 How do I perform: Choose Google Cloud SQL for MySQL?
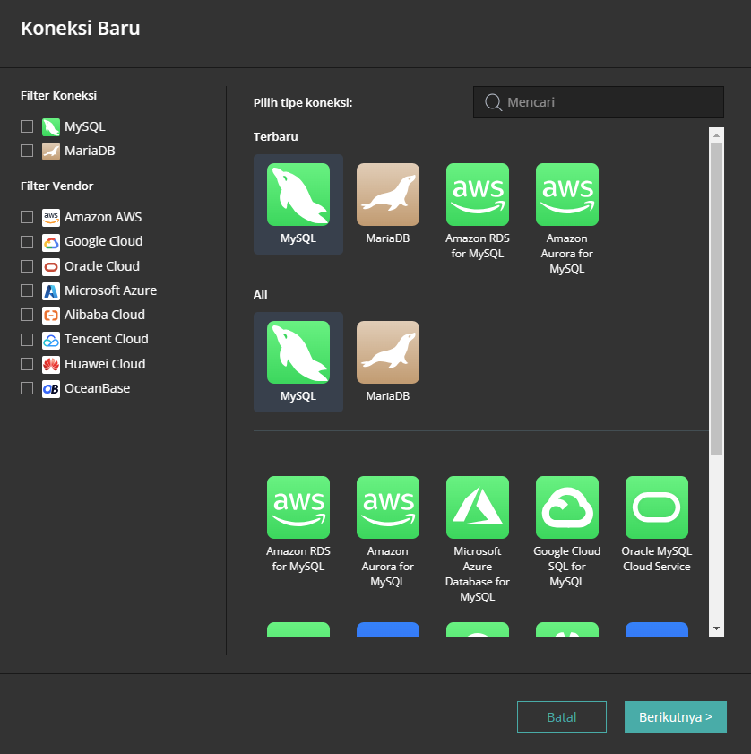[x=567, y=532]
